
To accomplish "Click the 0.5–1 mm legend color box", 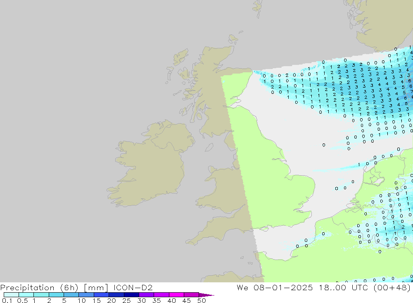I will 26,295.
